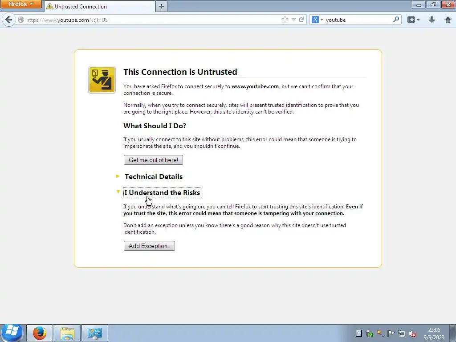456x342 pixels.
Task: Click the site identity globe icon
Action: coord(21,20)
